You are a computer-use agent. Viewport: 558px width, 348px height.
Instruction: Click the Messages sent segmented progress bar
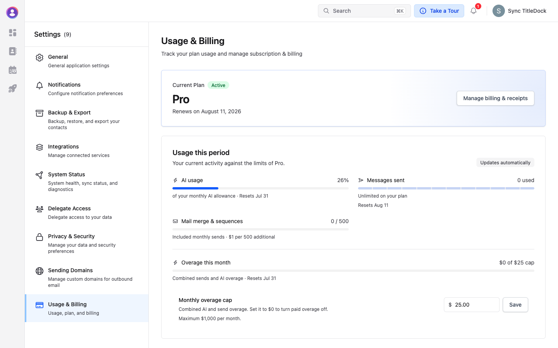click(446, 188)
